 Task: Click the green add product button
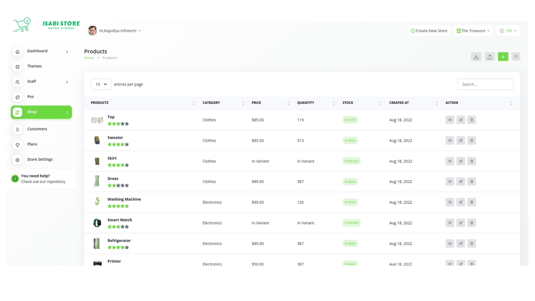[503, 57]
